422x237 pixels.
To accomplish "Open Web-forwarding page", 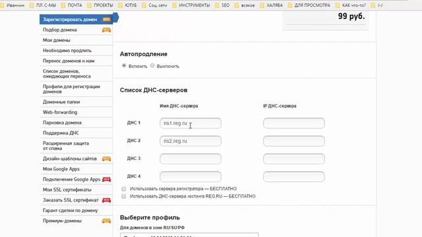I will [76, 113].
